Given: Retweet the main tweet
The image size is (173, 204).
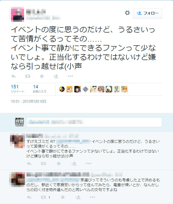Looking at the screenshot, I should coord(28,76).
